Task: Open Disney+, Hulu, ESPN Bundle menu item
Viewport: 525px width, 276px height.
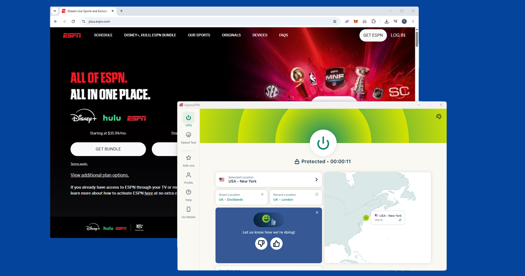Action: (150, 35)
